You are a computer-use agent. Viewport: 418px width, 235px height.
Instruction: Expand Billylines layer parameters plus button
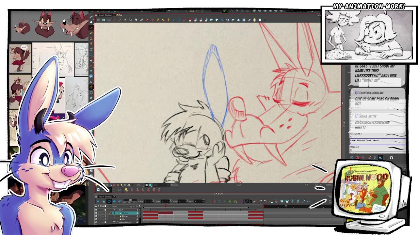(x=137, y=213)
